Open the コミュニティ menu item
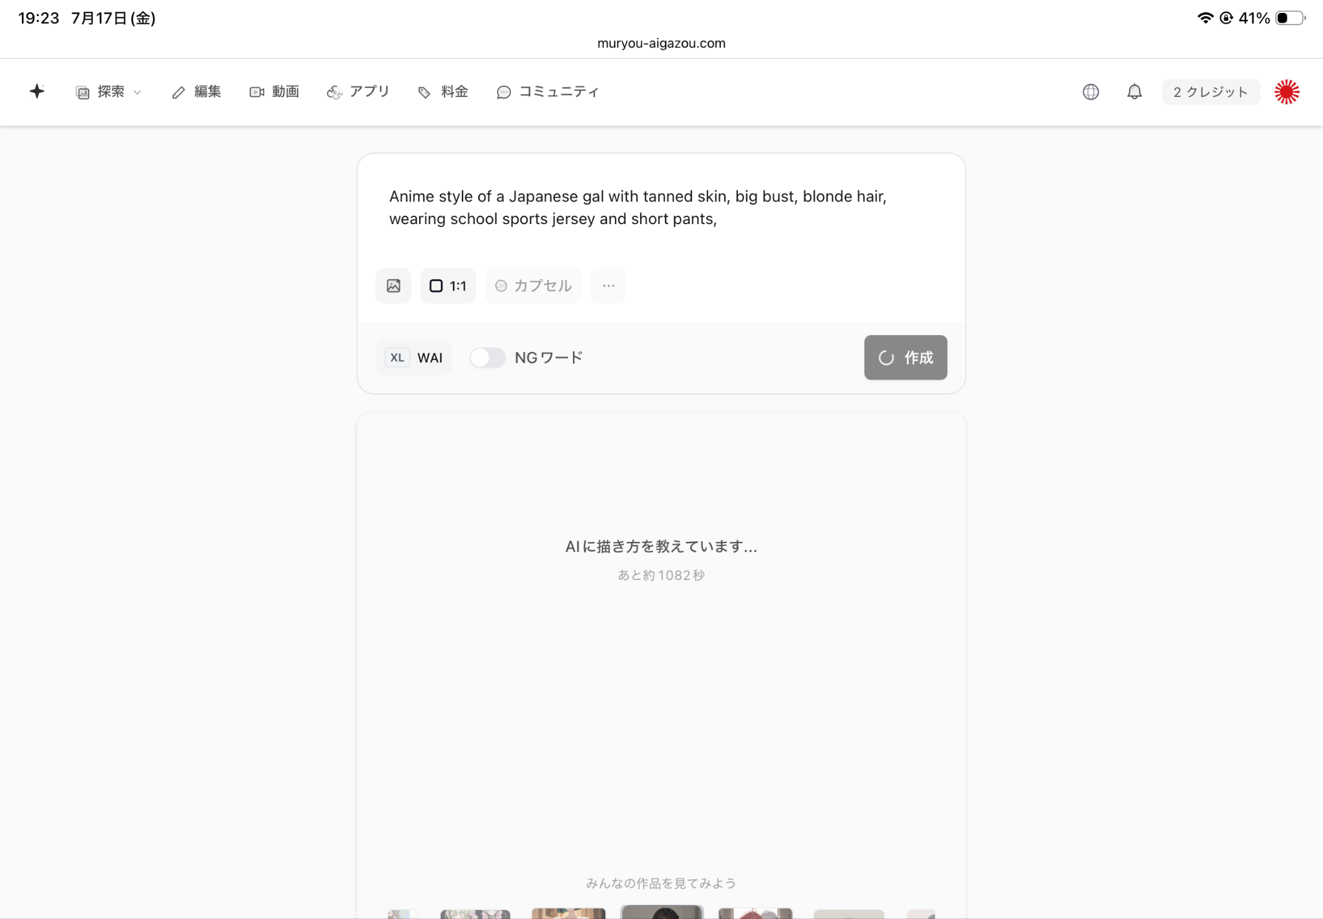The width and height of the screenshot is (1323, 919). pos(548,92)
